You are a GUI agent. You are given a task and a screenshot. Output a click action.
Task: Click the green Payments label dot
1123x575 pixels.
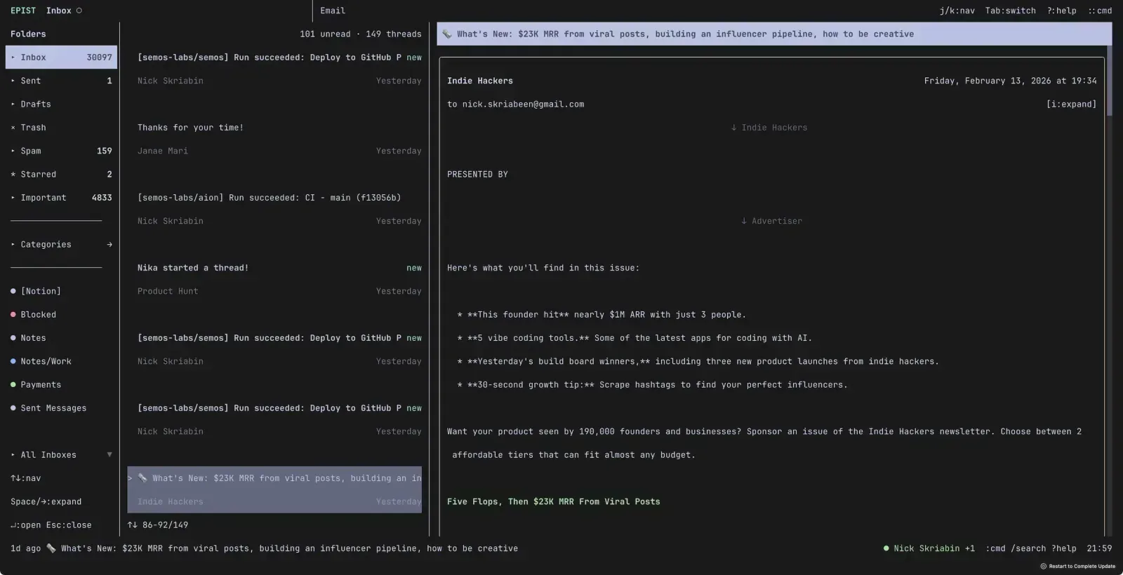(13, 385)
